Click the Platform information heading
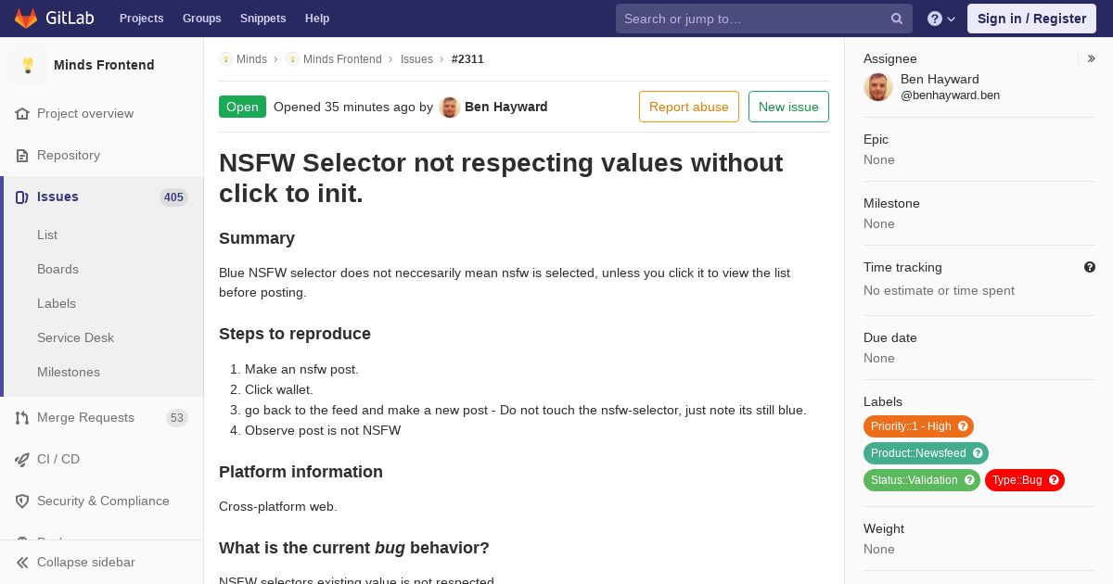 pos(301,472)
